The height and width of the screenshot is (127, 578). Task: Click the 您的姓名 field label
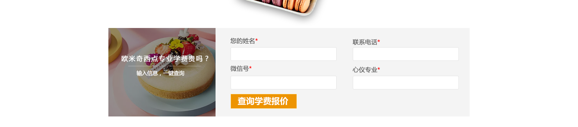point(243,41)
